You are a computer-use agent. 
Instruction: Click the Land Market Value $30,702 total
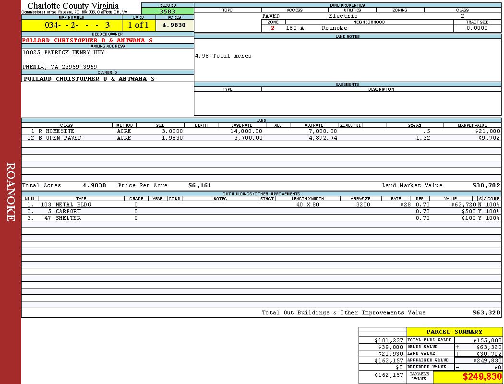486,185
